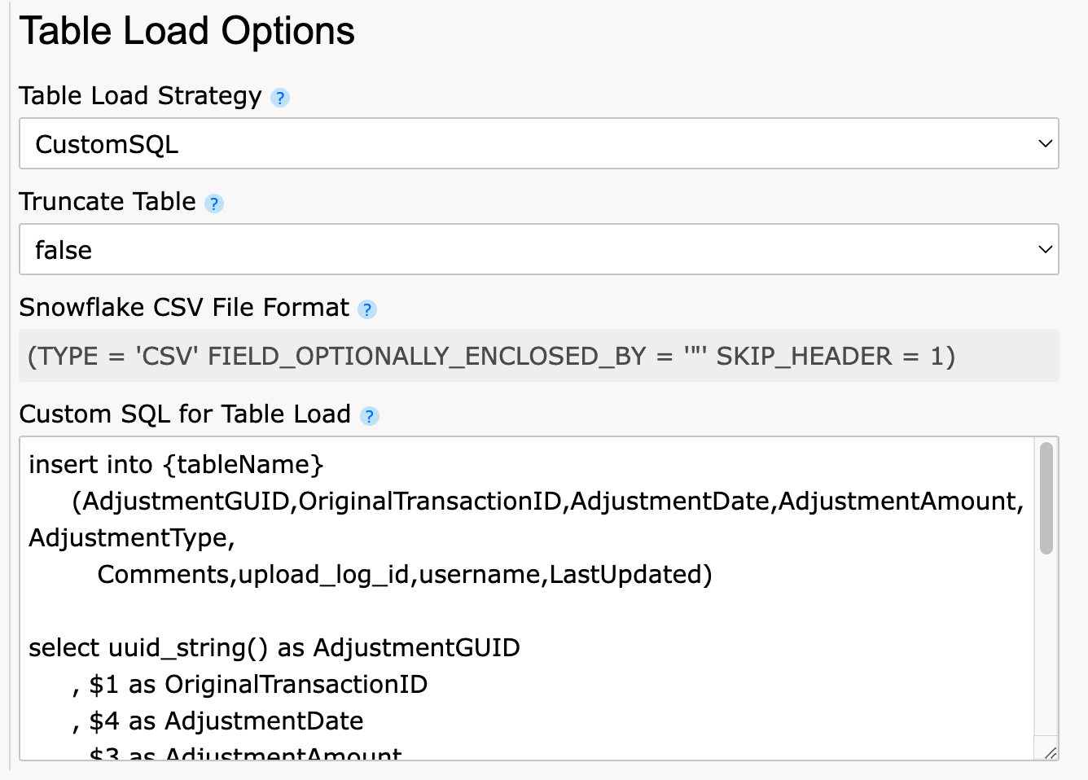Viewport: 1088px width, 780px height.
Task: Click the Snowflake CSV File Format label
Action: (184, 308)
